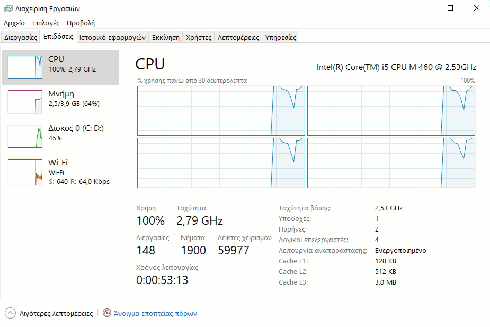Switch to the Υπηρεσίες tab
The width and height of the screenshot is (490, 327).
tap(281, 37)
